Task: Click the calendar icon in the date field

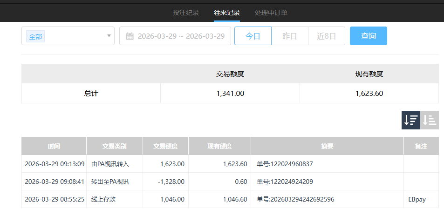Action: tap(130, 36)
